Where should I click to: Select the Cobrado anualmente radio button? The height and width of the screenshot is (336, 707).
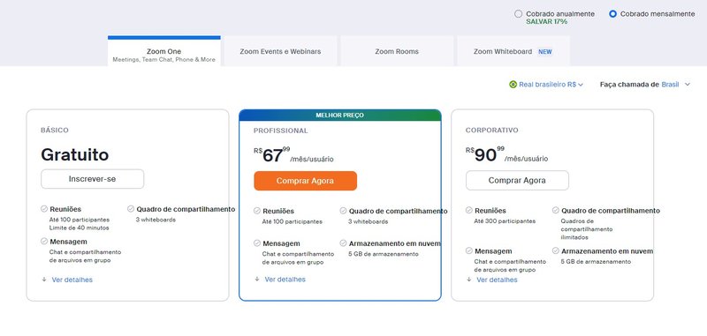pyautogui.click(x=518, y=14)
